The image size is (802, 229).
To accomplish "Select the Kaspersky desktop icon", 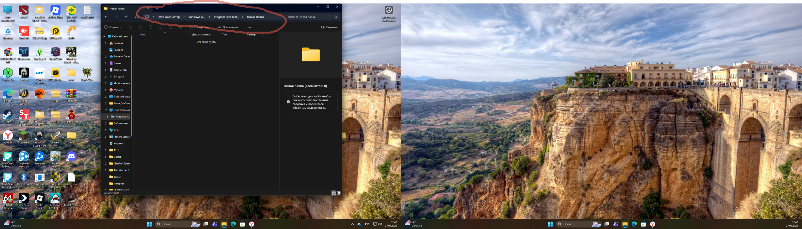I will [8, 73].
